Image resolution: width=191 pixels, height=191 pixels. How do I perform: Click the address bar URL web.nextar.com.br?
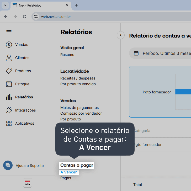(x=56, y=17)
